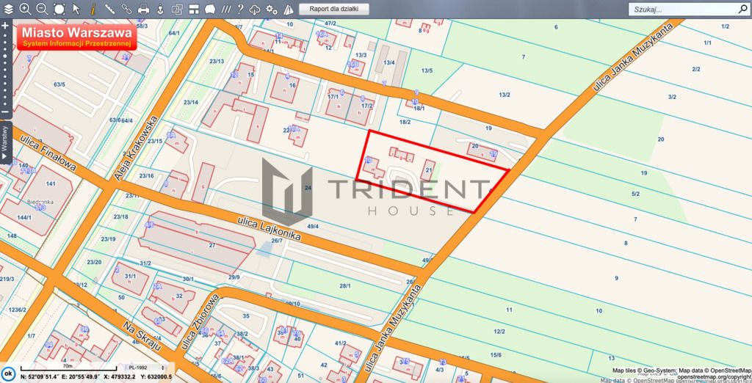The width and height of the screenshot is (752, 383).
Task: Click parcel number 23/14
Action: point(190,102)
